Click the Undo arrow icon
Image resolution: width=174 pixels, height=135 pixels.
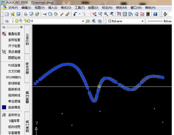[x=75, y=14]
